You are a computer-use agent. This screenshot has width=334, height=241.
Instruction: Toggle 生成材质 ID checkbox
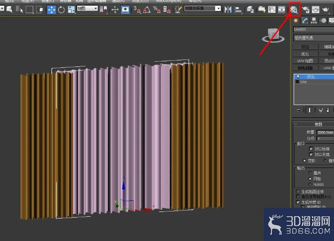click(298, 202)
